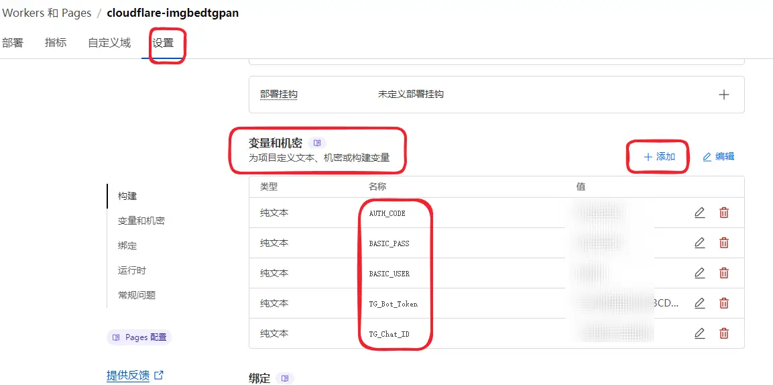773x385 pixels.
Task: Click the BASIC_USER variable name
Action: [389, 274]
